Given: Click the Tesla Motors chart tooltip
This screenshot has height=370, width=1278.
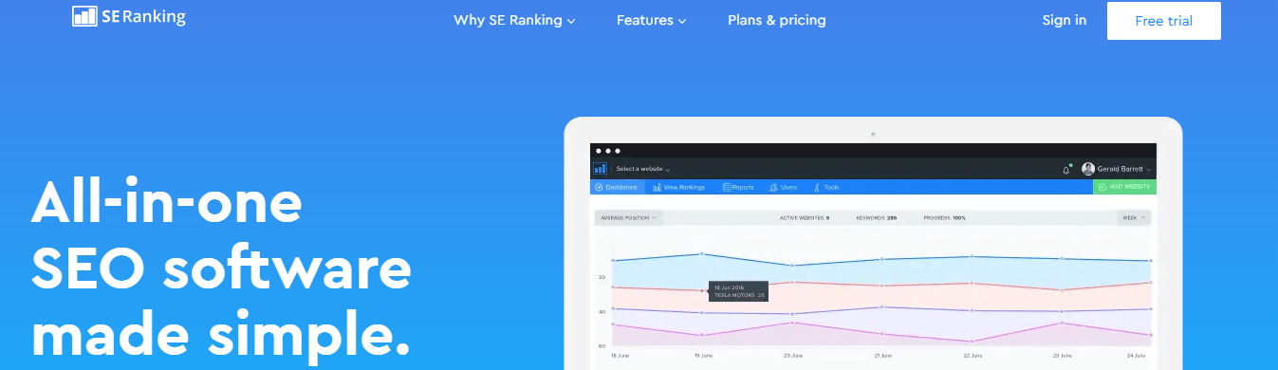Looking at the screenshot, I should click(739, 291).
